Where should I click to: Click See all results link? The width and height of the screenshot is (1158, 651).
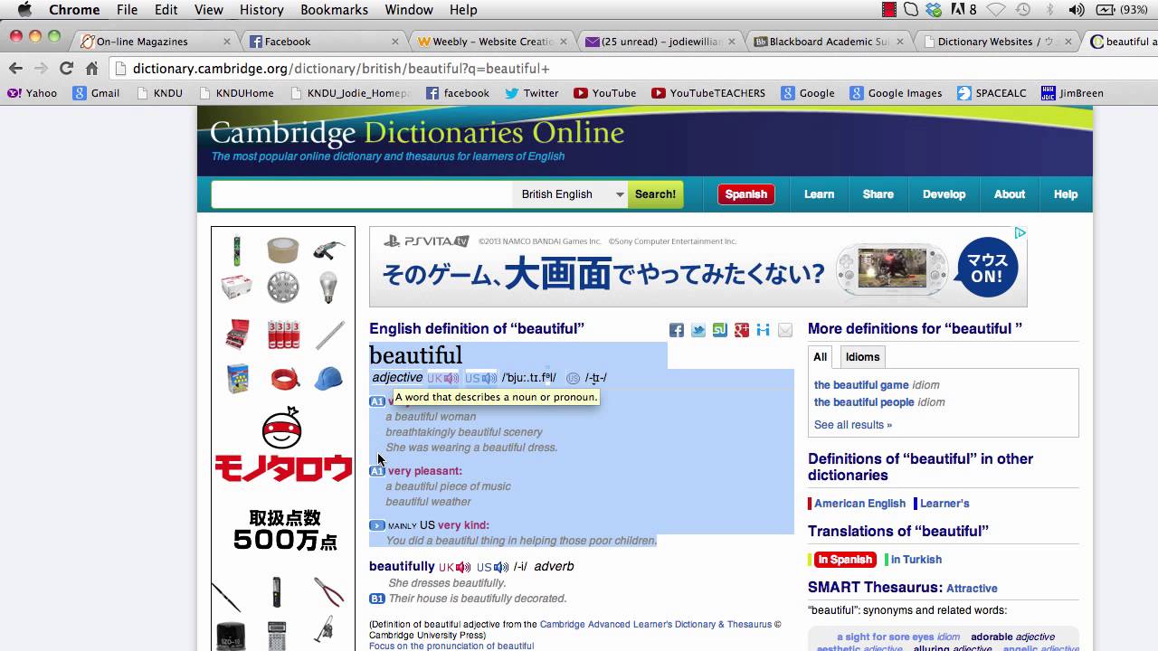853,425
